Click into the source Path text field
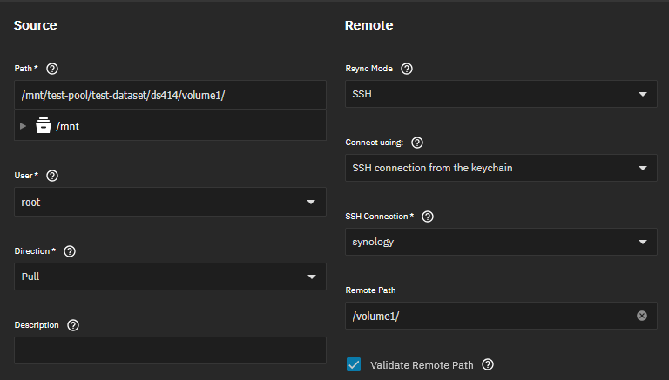The width and height of the screenshot is (669, 380). (x=170, y=96)
